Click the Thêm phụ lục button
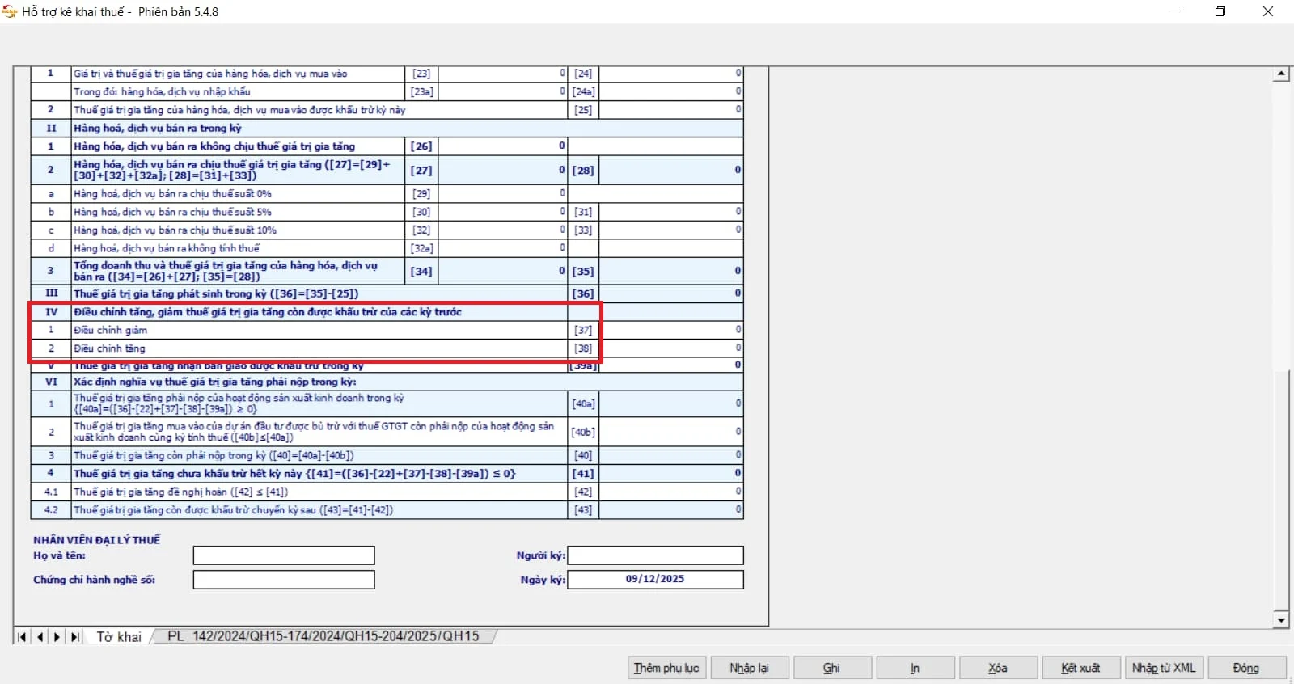The width and height of the screenshot is (1294, 684). tap(666, 668)
